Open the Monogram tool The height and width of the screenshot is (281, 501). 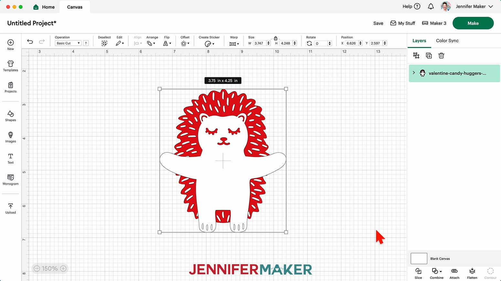pos(11,180)
